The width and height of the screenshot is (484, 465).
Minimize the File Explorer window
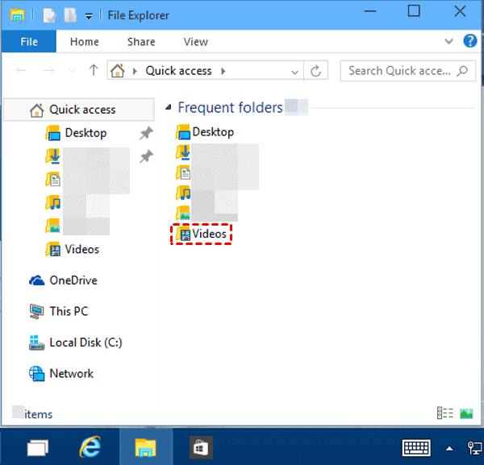tap(369, 11)
